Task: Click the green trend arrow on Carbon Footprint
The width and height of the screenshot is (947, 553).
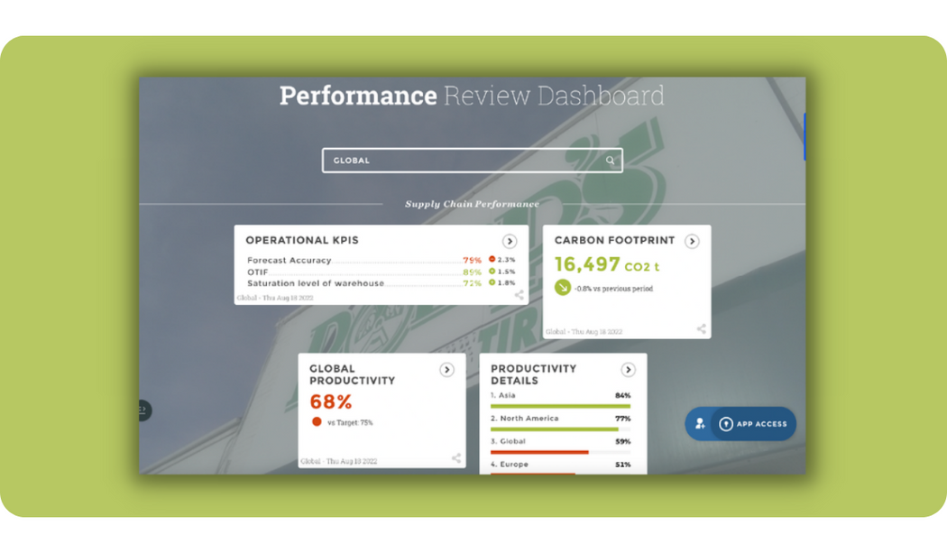Action: click(563, 287)
